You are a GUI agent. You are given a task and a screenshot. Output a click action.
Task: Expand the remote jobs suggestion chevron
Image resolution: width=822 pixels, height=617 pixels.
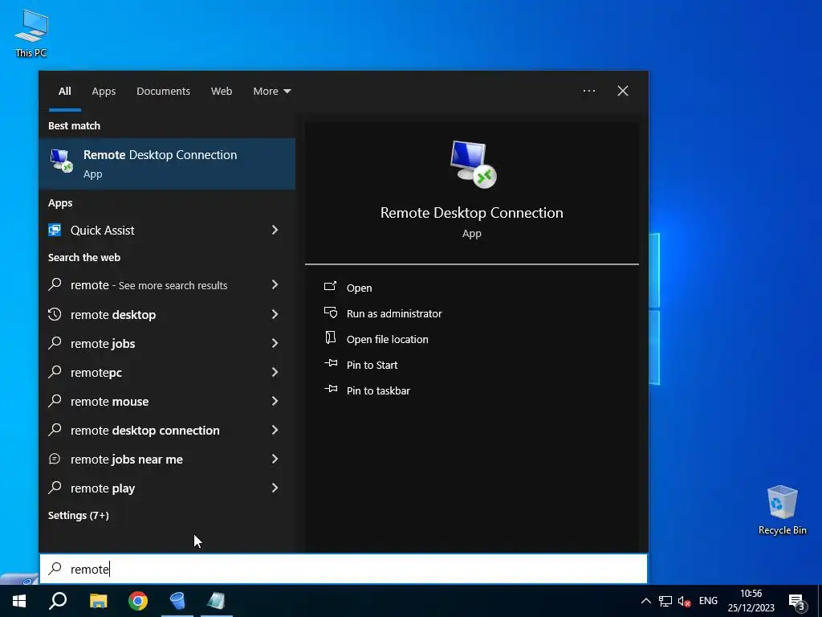[x=275, y=342]
